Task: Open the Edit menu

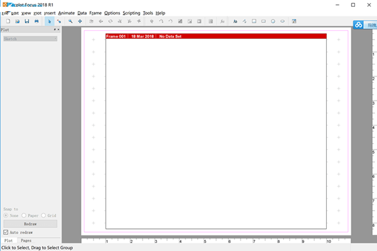Action: (14, 13)
